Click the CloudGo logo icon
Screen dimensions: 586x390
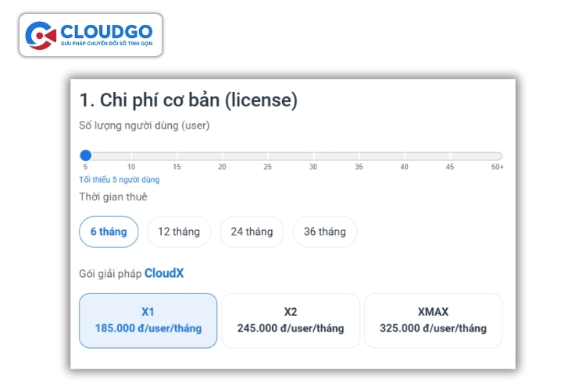click(x=41, y=35)
